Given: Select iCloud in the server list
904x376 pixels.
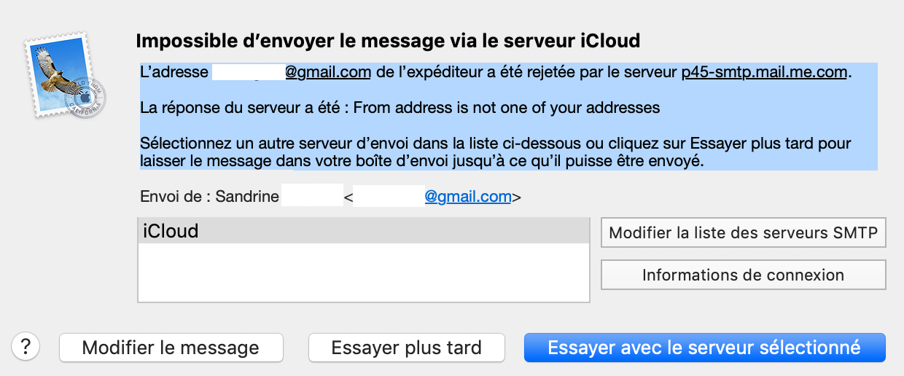Looking at the screenshot, I should (x=363, y=232).
